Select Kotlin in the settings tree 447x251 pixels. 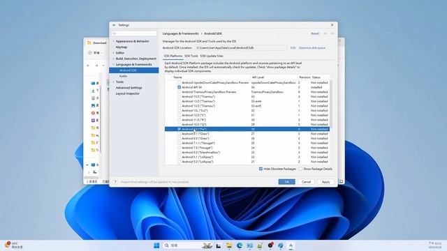(123, 76)
